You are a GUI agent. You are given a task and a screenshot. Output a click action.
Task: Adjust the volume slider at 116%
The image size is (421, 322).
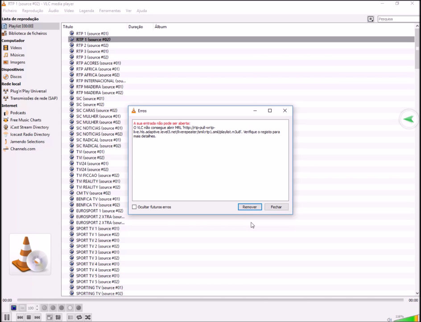[405, 318]
